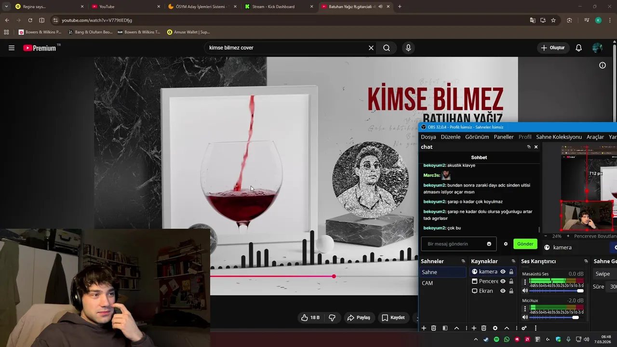617x347 pixels.
Task: Click Gönder to send chat message
Action: pyautogui.click(x=525, y=244)
